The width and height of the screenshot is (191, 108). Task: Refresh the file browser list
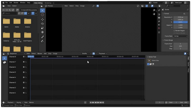[x=13, y=10]
